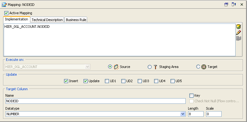Click the HIER_0GL_ACCOUNT.NODEID expression text
The width and height of the screenshot is (247, 122).
[x=27, y=27]
